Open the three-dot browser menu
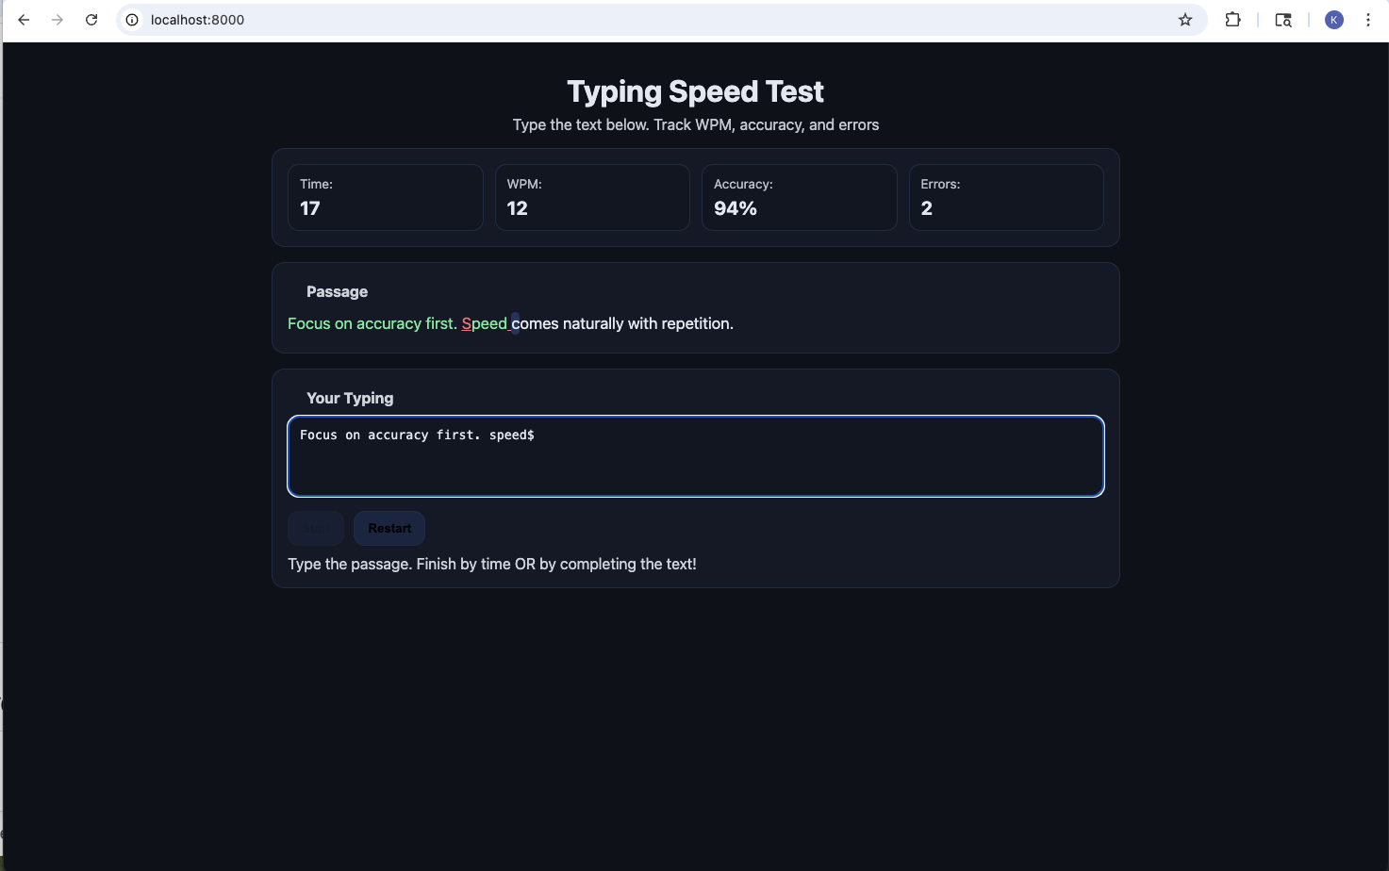The width and height of the screenshot is (1389, 871). point(1369,19)
